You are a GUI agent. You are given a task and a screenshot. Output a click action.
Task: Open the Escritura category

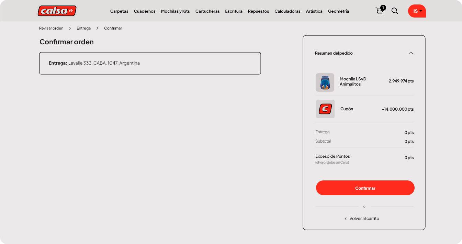(234, 11)
